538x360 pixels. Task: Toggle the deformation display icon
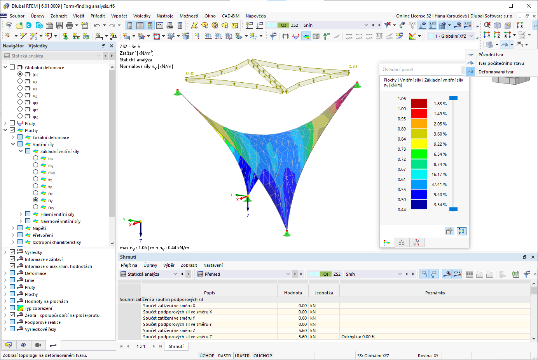(286, 36)
